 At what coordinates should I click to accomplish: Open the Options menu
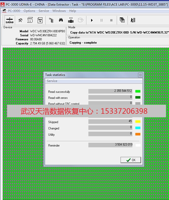tap(29, 11)
